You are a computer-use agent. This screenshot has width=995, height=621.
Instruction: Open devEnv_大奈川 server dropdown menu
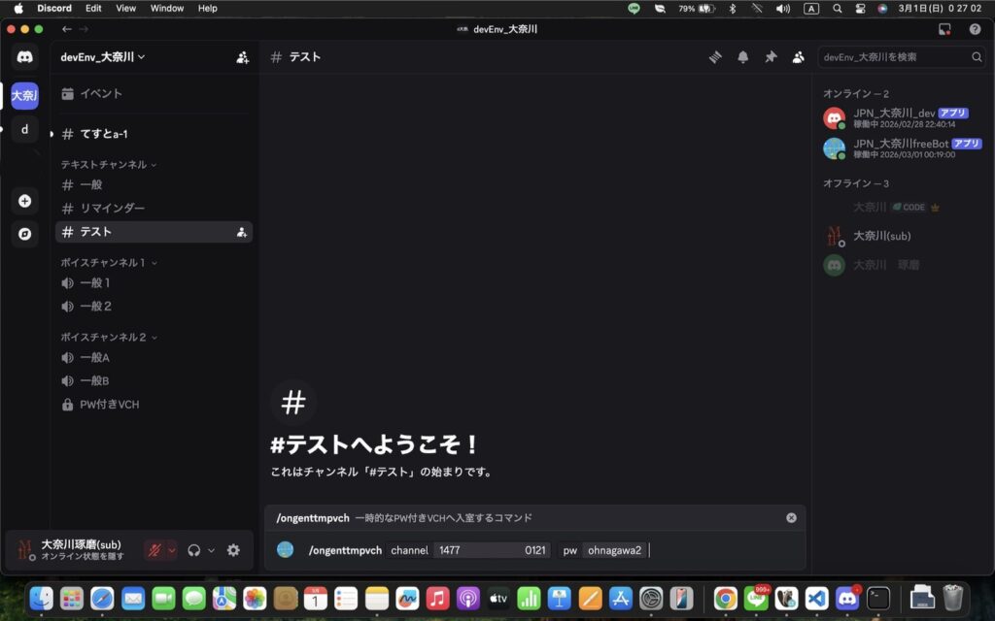(x=103, y=57)
